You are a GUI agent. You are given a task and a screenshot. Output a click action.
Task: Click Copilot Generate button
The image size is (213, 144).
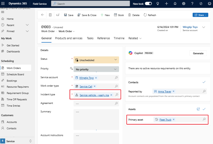[198, 53]
